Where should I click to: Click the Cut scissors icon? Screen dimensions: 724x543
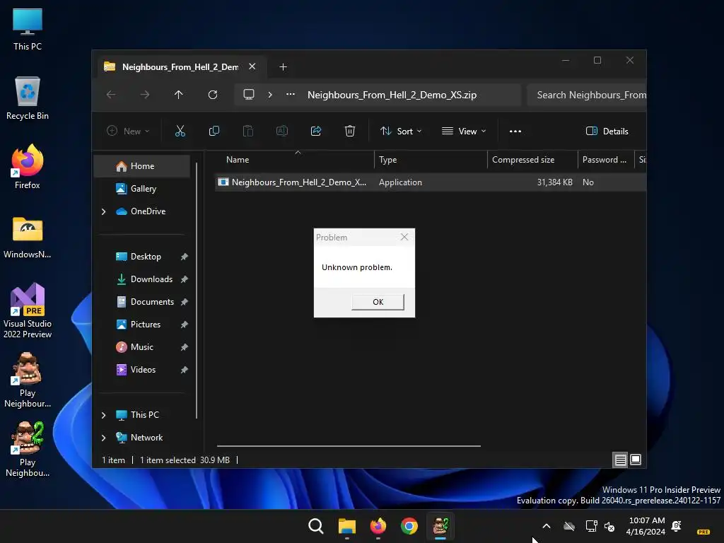coord(180,131)
